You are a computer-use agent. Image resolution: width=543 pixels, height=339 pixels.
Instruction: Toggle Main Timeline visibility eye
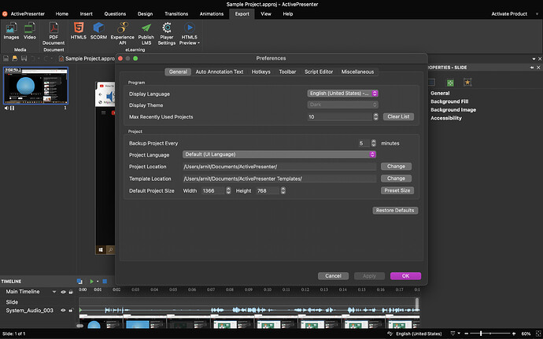(x=63, y=292)
